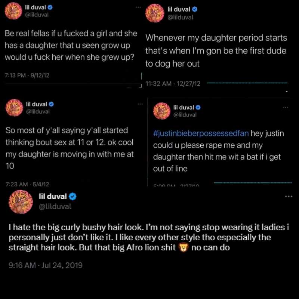299x299 pixels.
Task: Click the verified badge on the 9/12/12 tweet
Action: tap(50, 7)
